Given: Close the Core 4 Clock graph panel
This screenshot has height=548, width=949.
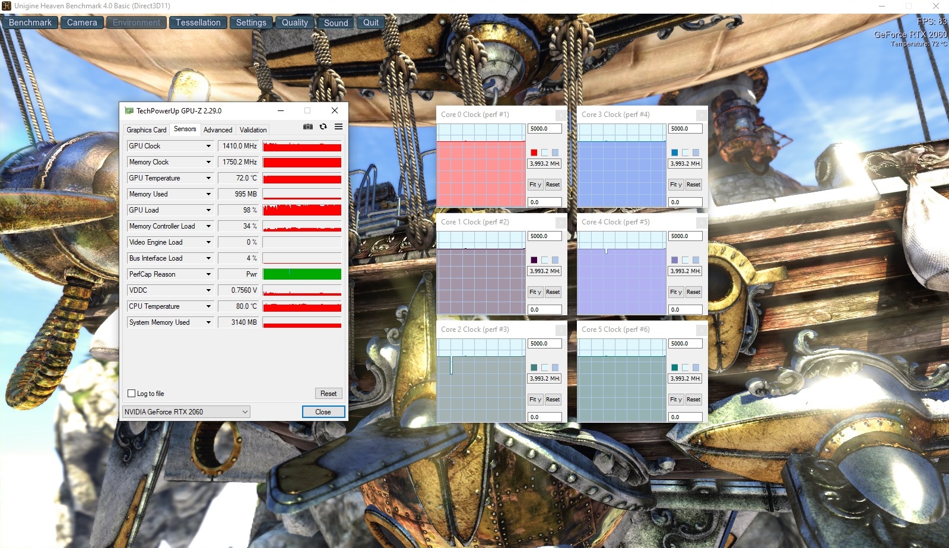Looking at the screenshot, I should (x=702, y=222).
